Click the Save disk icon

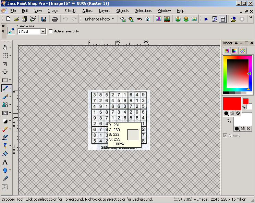click(x=44, y=19)
